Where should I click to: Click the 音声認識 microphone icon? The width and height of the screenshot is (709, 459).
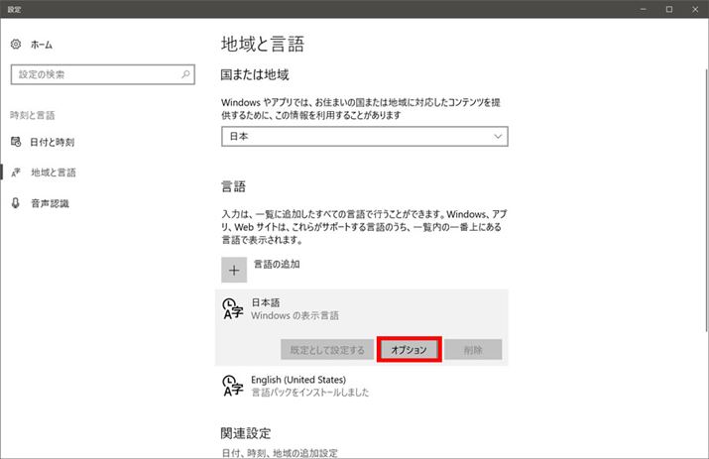pos(16,203)
